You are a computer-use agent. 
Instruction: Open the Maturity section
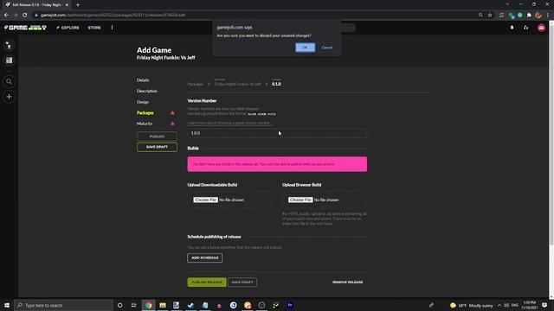click(145, 124)
